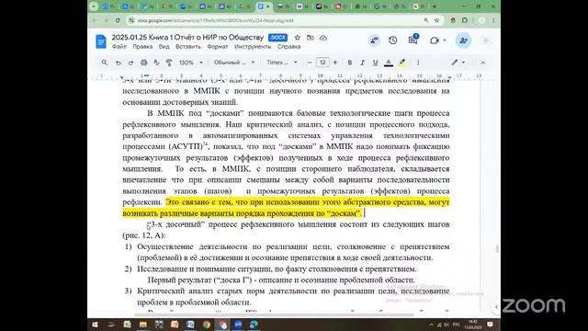This screenshot has height=331, width=588.
Task: Click the spell check icon
Action: click(156, 63)
